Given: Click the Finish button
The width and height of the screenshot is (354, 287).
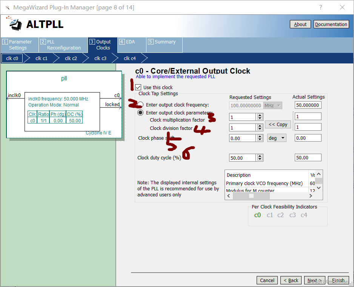Looking at the screenshot, I should click(338, 280).
